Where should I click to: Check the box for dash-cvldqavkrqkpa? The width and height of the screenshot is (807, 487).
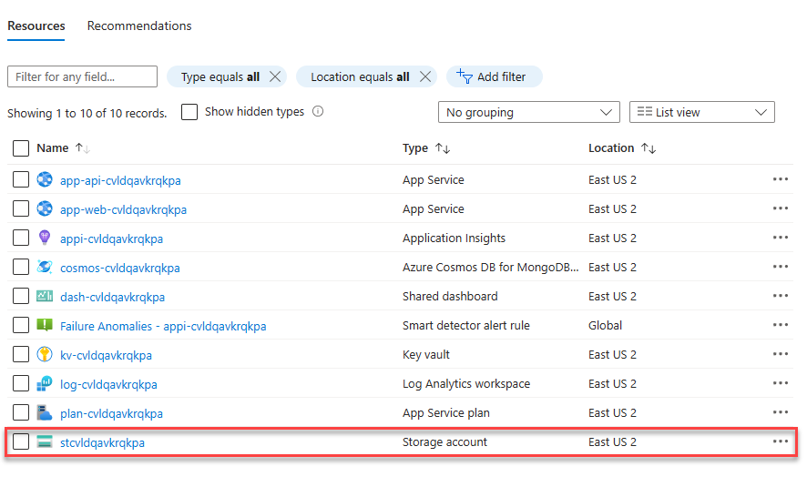[x=21, y=296]
